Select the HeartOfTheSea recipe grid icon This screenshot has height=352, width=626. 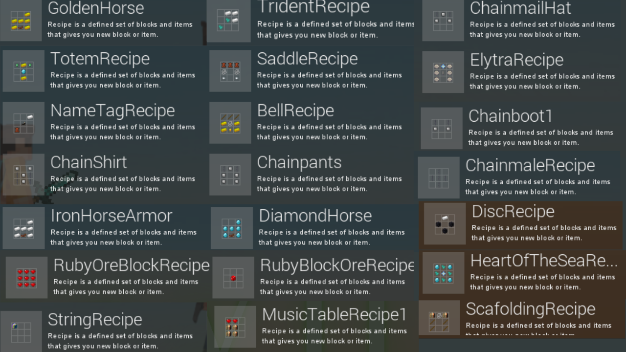pyautogui.click(x=443, y=273)
